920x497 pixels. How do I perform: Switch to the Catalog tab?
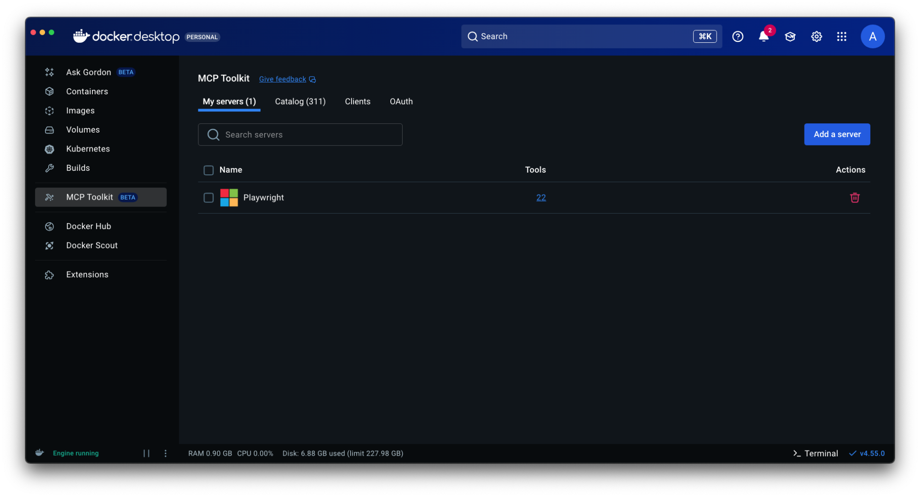pyautogui.click(x=300, y=101)
